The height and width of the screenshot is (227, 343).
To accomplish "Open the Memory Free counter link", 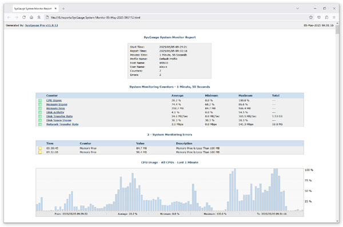I will [55, 109].
